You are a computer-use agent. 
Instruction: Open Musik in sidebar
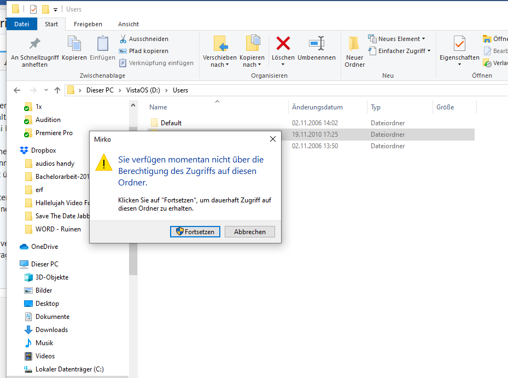click(x=44, y=343)
